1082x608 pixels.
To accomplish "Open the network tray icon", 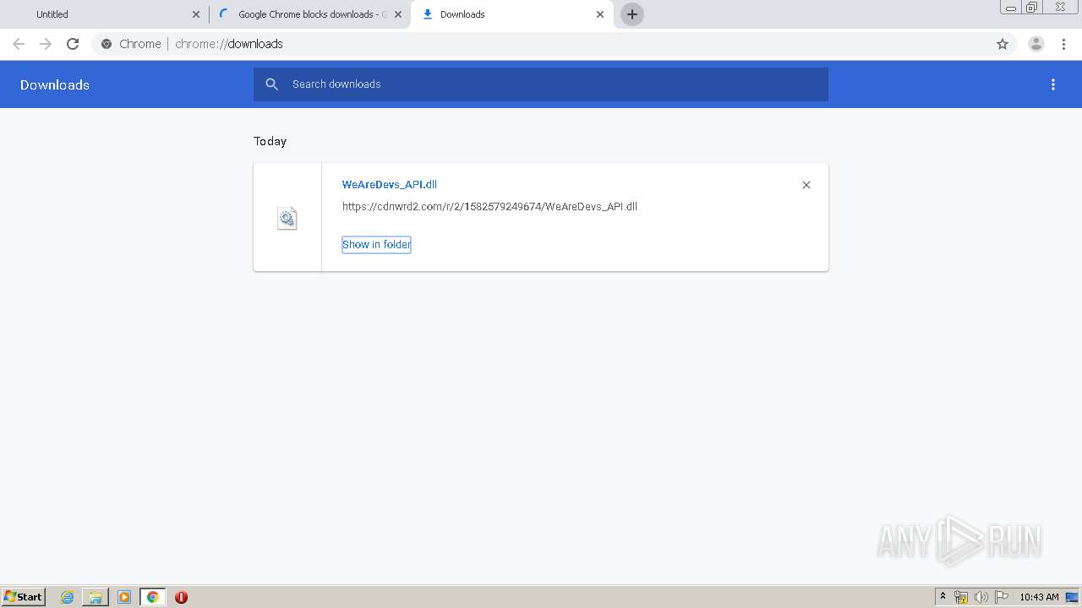I will click(x=961, y=597).
